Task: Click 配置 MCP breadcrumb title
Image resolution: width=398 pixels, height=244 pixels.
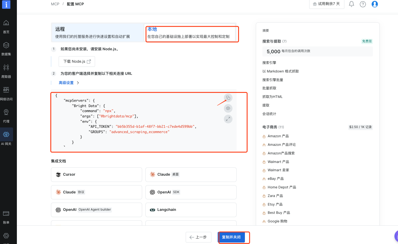Action: coord(75,4)
